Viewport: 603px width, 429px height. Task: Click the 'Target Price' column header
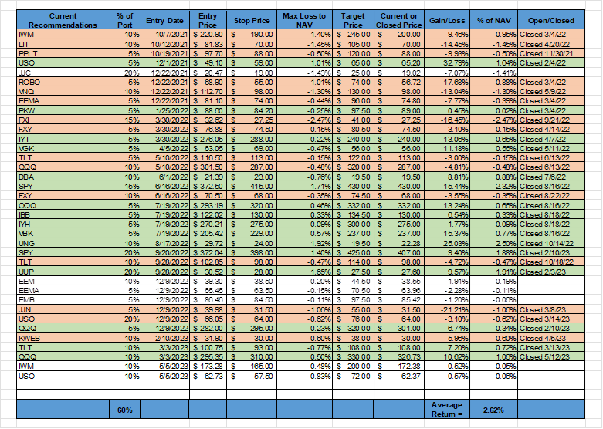point(353,20)
